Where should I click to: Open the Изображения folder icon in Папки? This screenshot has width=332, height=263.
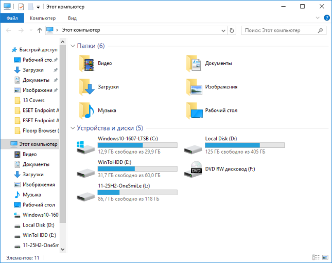point(194,87)
